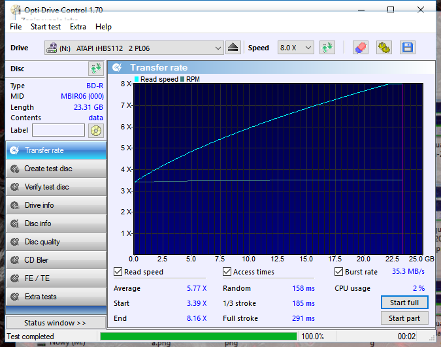
Task: Refresh the disc information
Action: [95, 69]
